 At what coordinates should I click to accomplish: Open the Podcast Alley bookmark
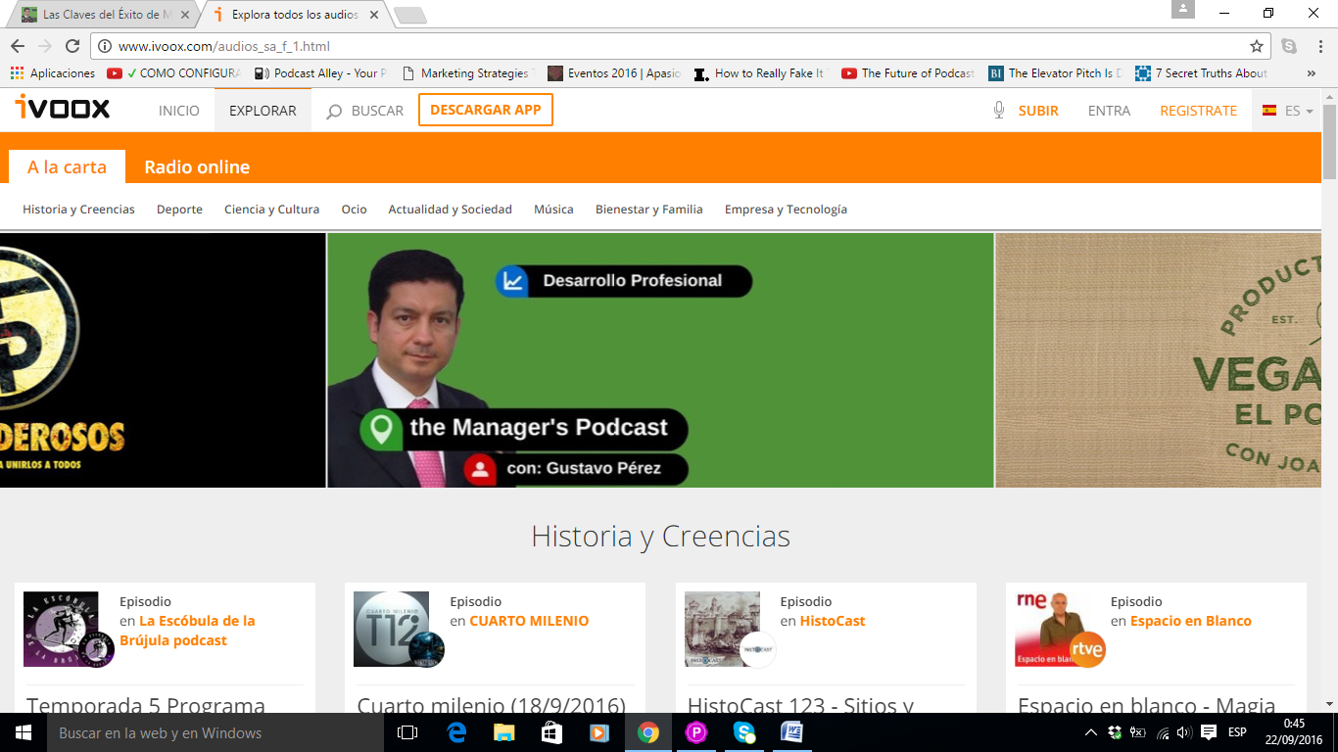click(320, 73)
